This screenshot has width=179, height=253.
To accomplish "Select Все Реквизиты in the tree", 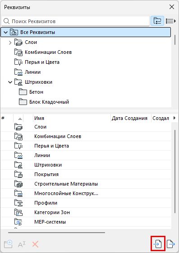I will [x=86, y=32].
